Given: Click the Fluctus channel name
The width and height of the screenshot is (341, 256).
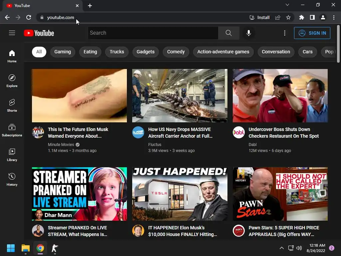Looking at the screenshot, I should click(x=155, y=145).
